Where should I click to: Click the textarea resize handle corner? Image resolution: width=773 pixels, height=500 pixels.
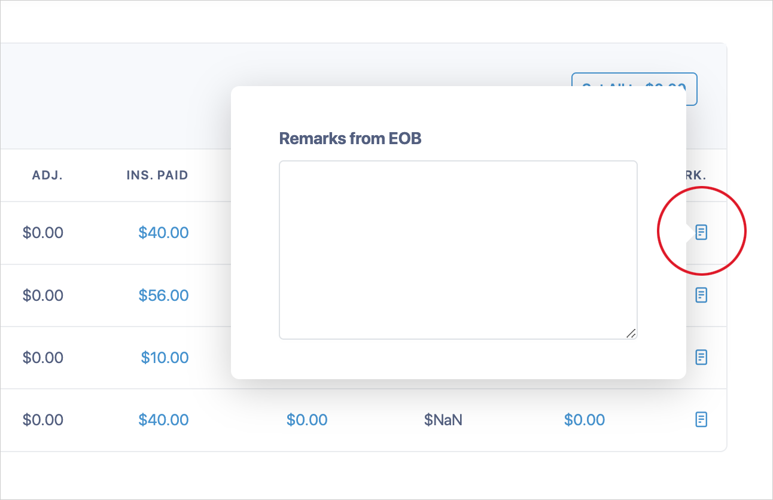point(631,333)
